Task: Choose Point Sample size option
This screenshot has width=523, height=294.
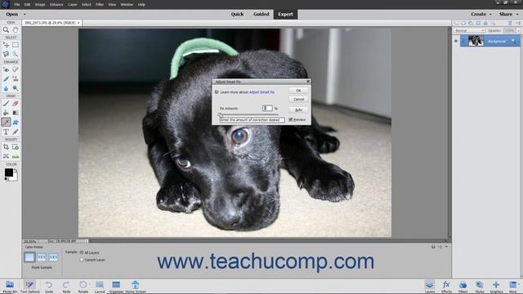Action: pos(29,257)
